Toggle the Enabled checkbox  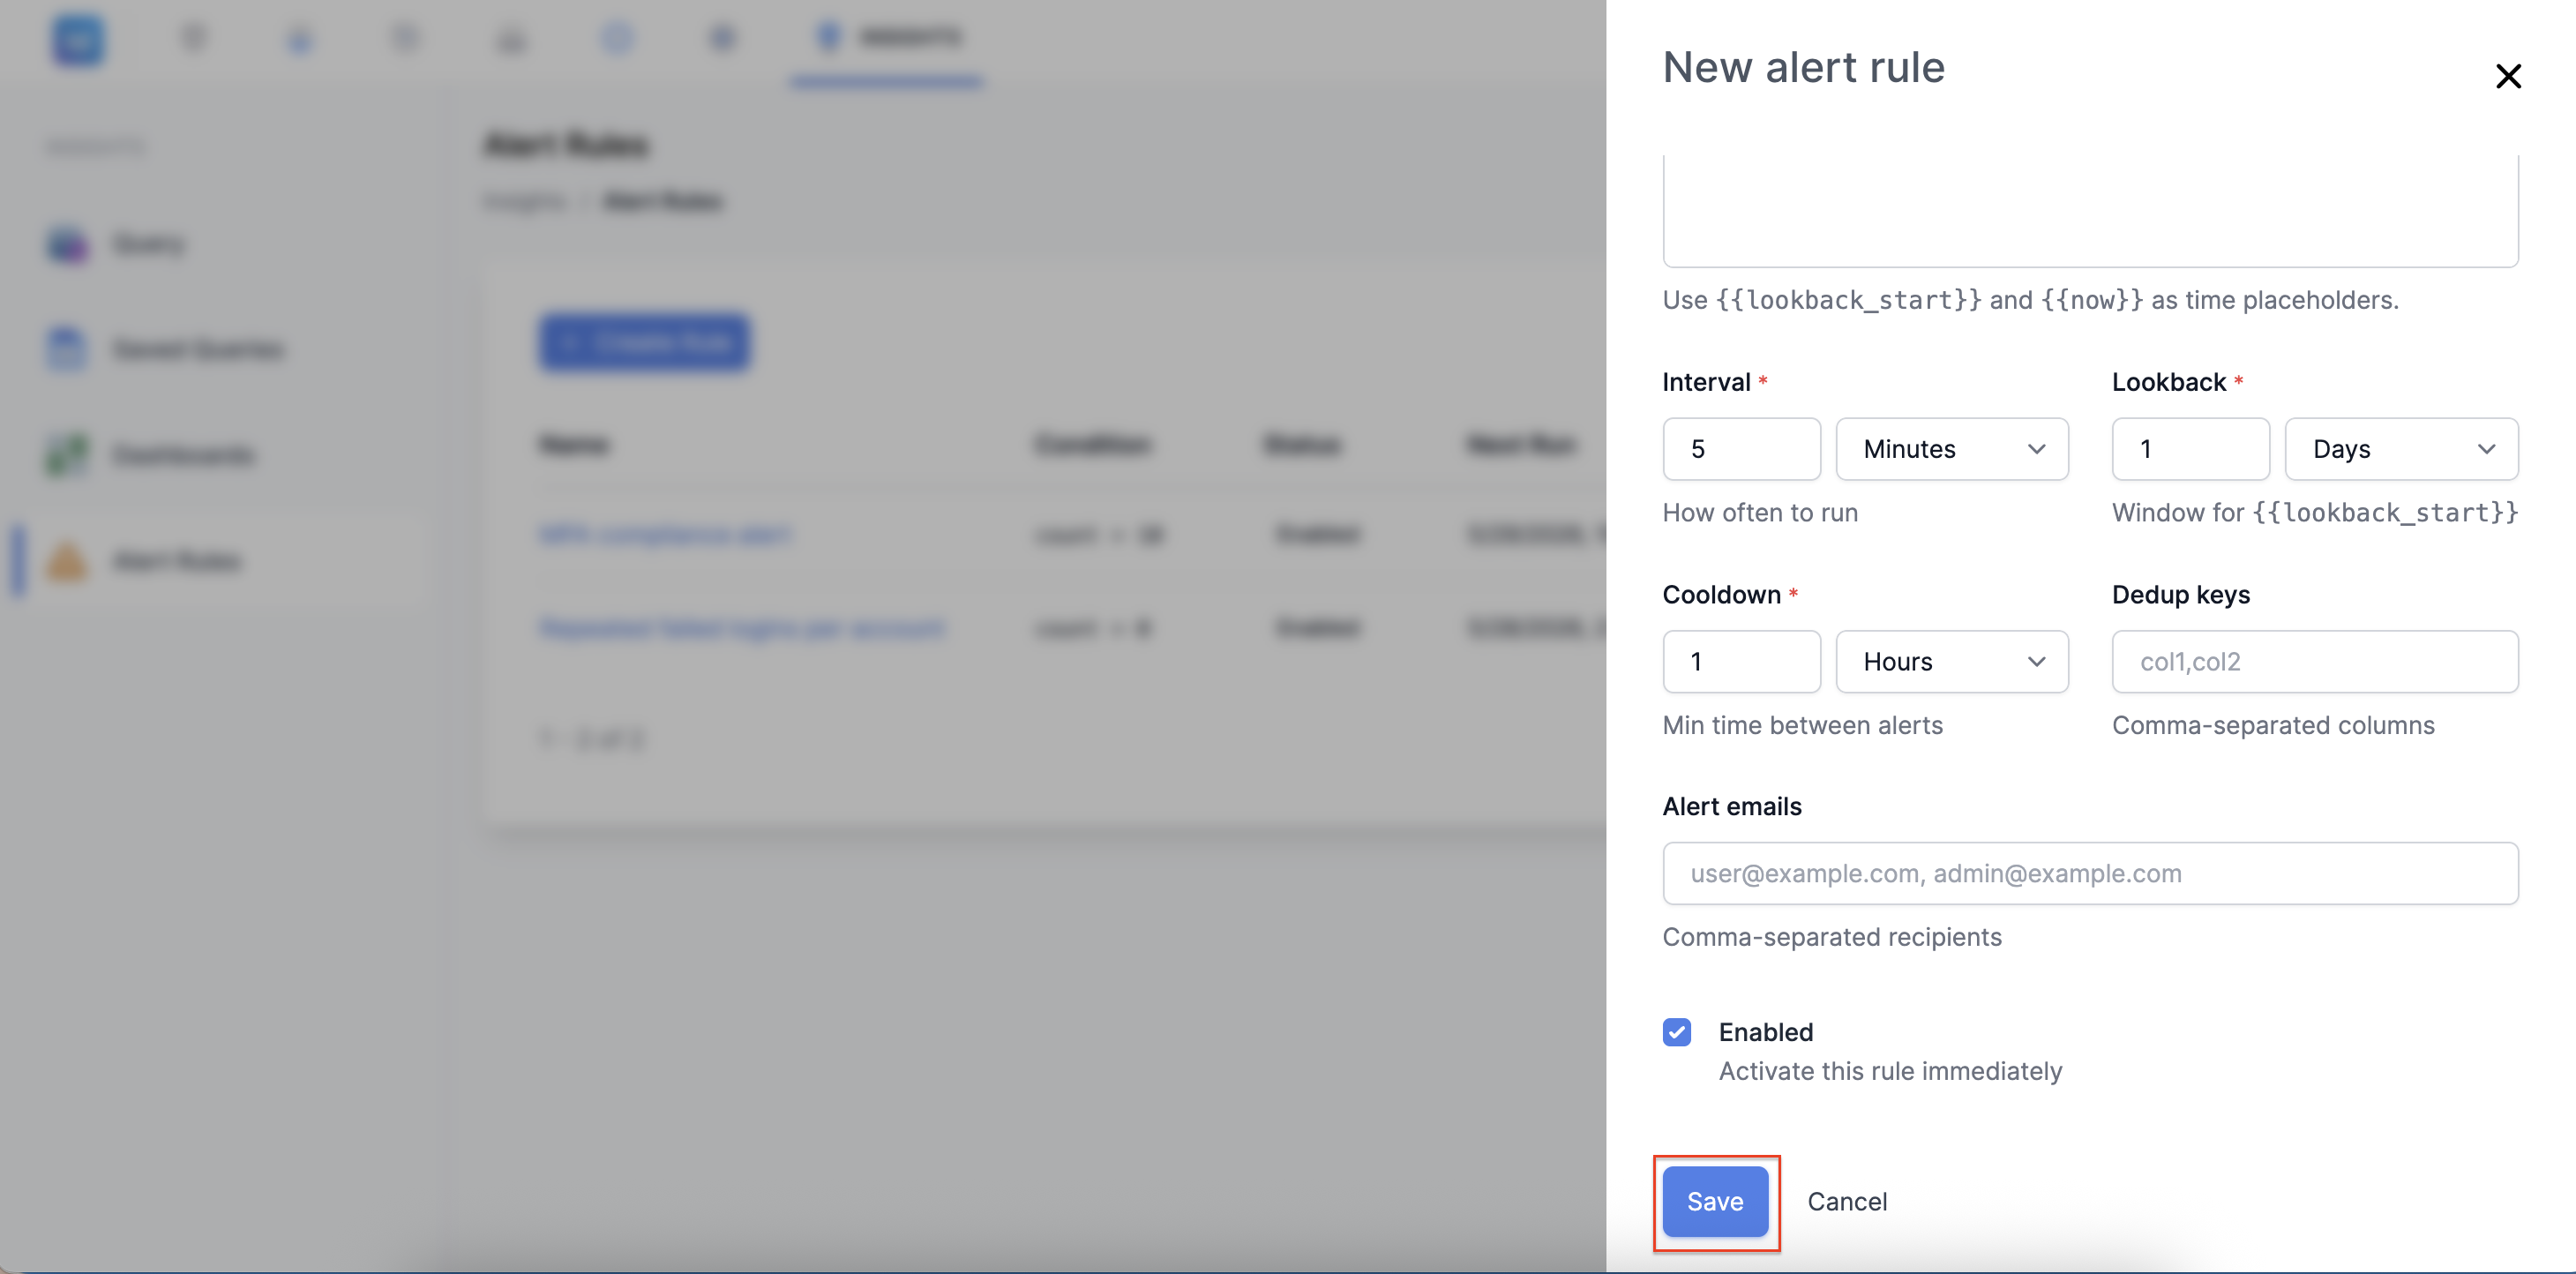(x=1677, y=1032)
